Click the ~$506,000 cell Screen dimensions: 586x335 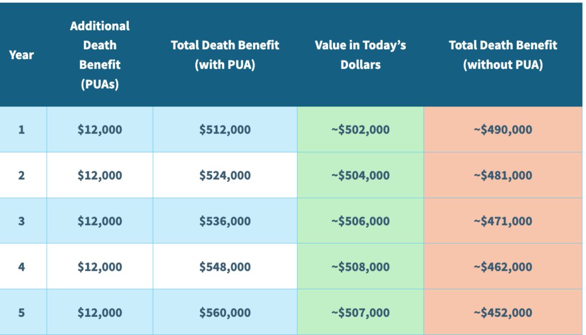tap(361, 221)
